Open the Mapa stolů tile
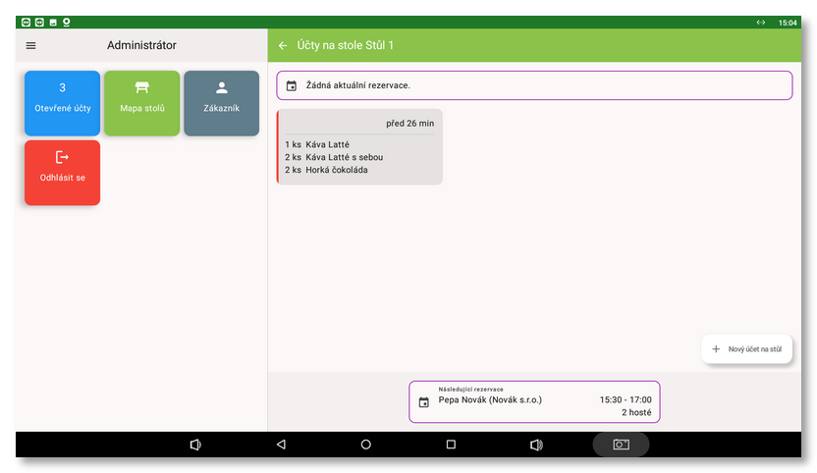Viewport: 817px width, 473px height. point(141,103)
